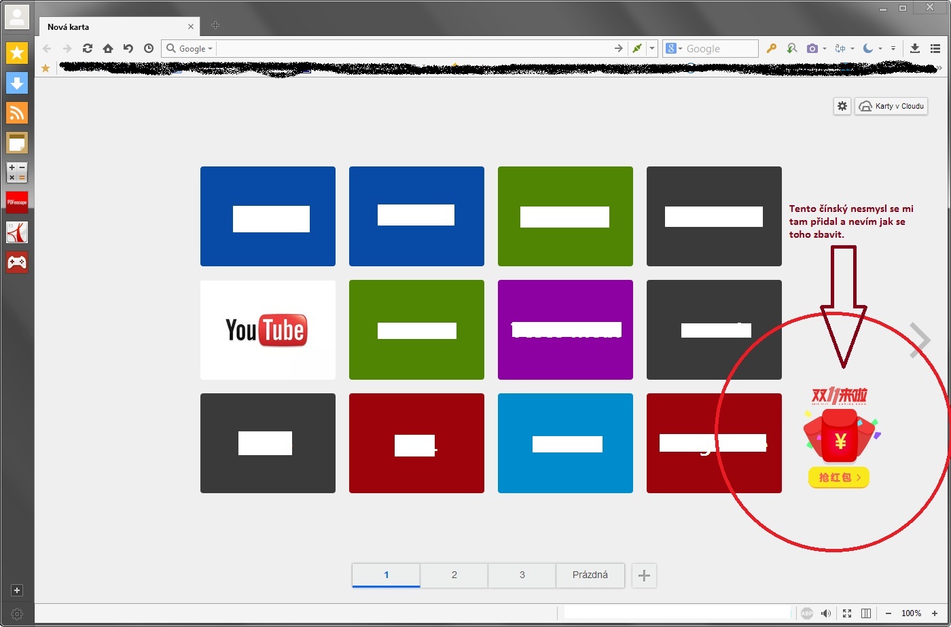
Task: Open the Favorites star in sidebar
Action: [x=17, y=53]
